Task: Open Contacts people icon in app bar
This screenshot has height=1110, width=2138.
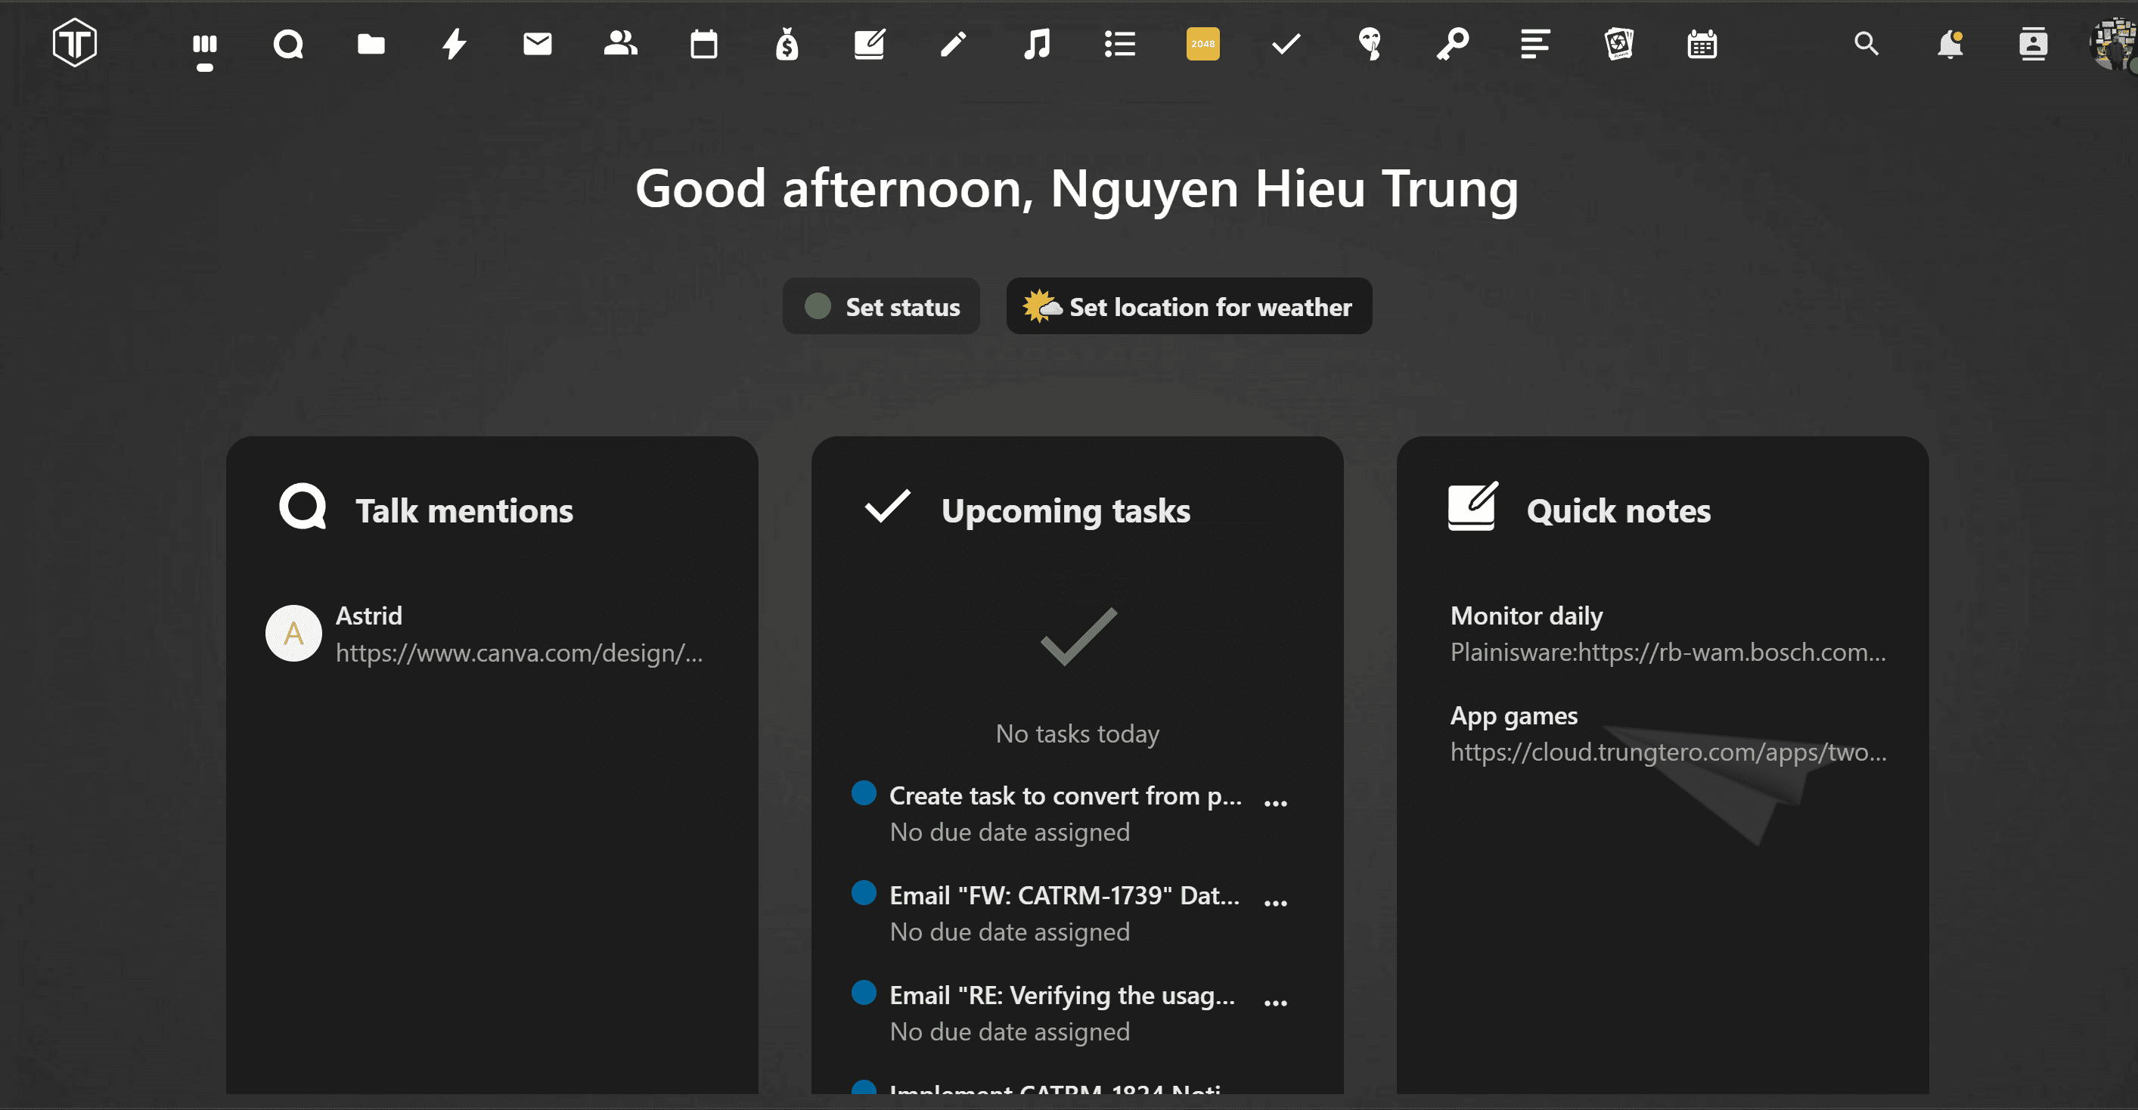Action: coord(620,43)
